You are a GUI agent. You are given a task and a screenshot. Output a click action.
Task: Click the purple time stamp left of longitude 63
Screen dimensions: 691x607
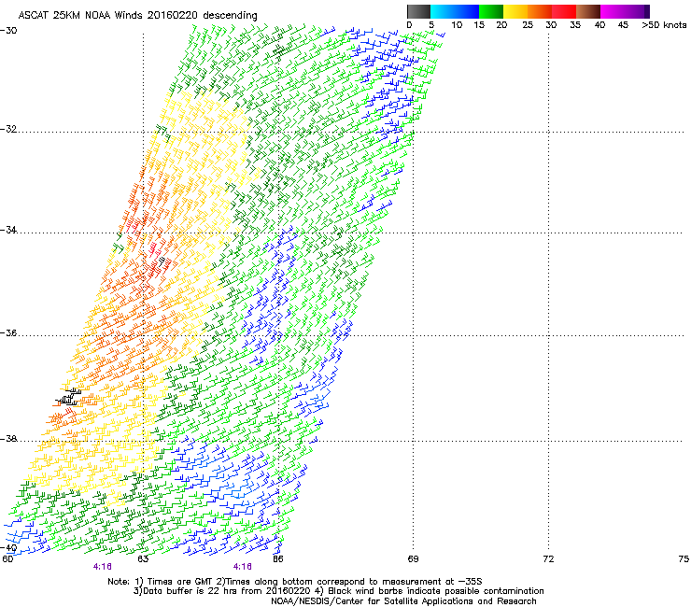pyautogui.click(x=102, y=567)
